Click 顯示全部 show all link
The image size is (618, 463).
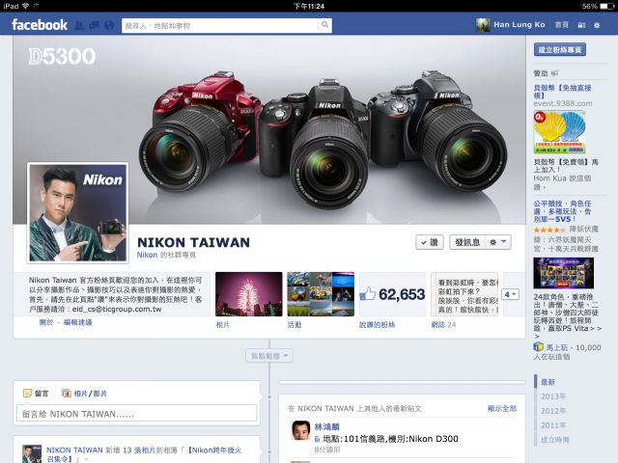pyautogui.click(x=502, y=408)
